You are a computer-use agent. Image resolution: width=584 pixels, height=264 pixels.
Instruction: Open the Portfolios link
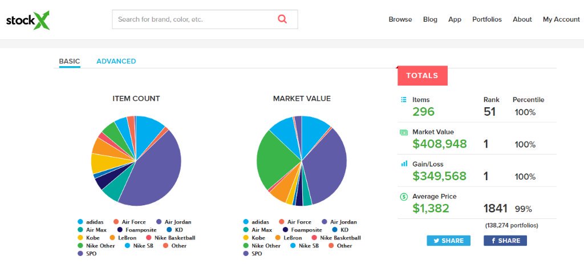(486, 19)
